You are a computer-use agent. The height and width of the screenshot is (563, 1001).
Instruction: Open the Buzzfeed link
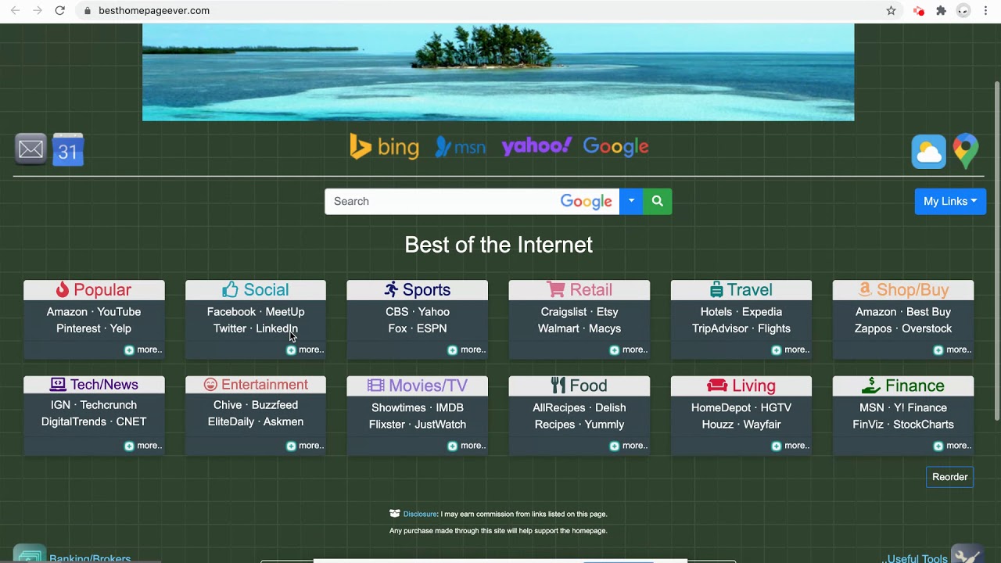pyautogui.click(x=274, y=405)
